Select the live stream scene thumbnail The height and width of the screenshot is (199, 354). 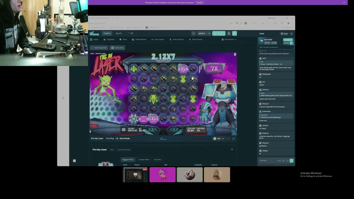136,175
